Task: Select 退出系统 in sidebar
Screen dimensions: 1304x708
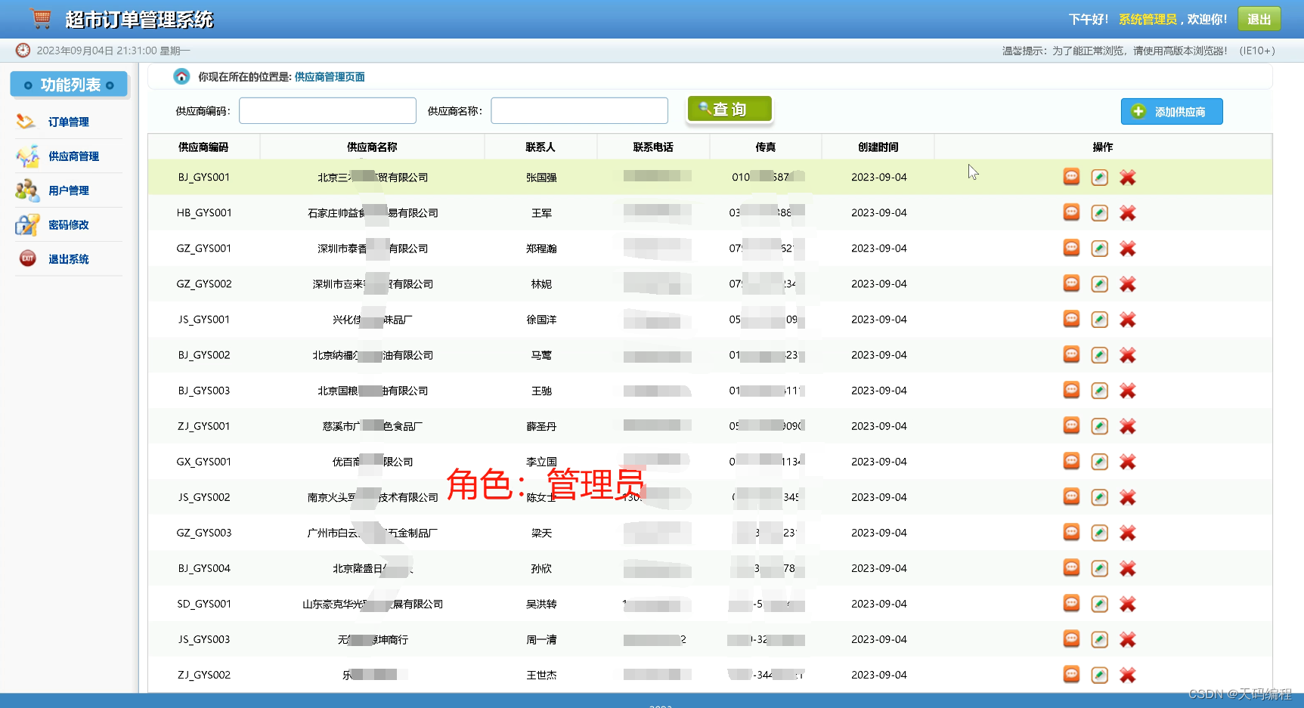Action: tap(68, 259)
